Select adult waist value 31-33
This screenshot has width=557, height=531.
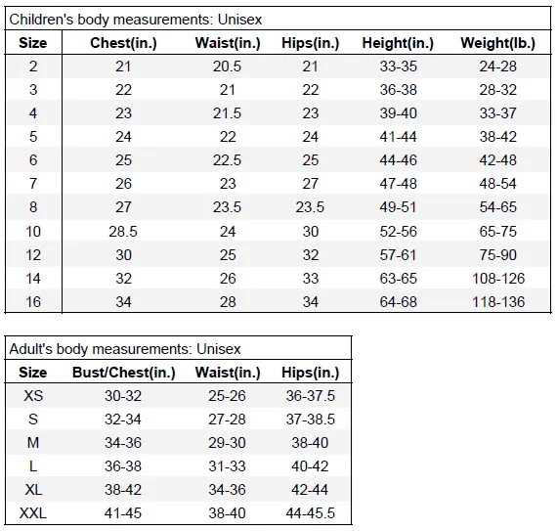point(227,466)
